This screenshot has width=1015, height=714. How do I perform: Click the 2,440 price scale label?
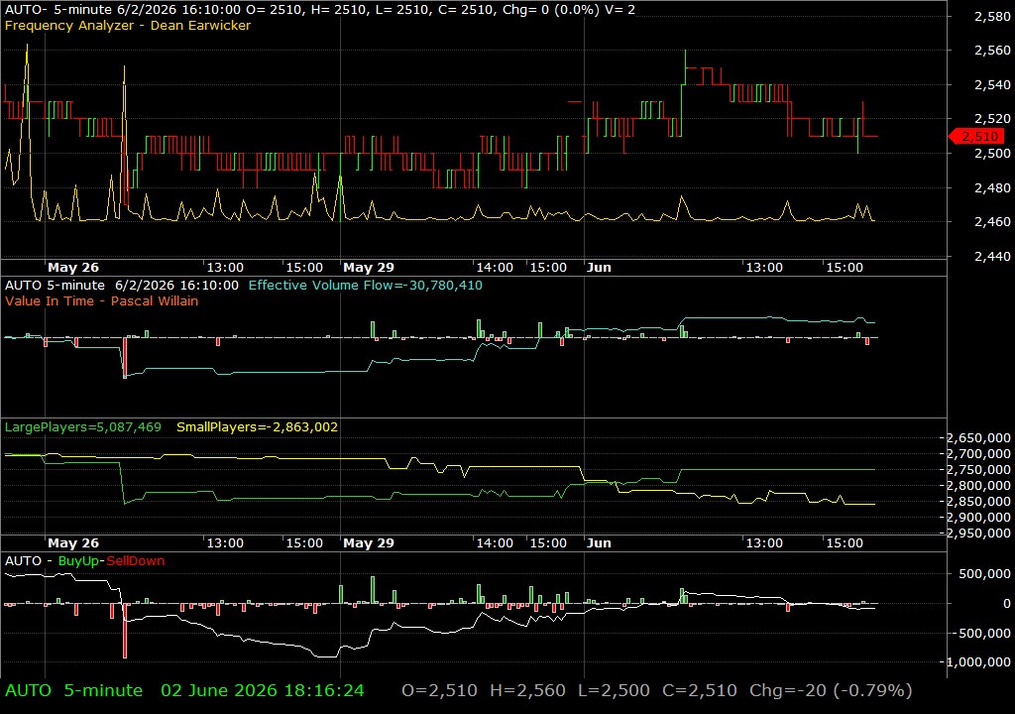tap(992, 256)
